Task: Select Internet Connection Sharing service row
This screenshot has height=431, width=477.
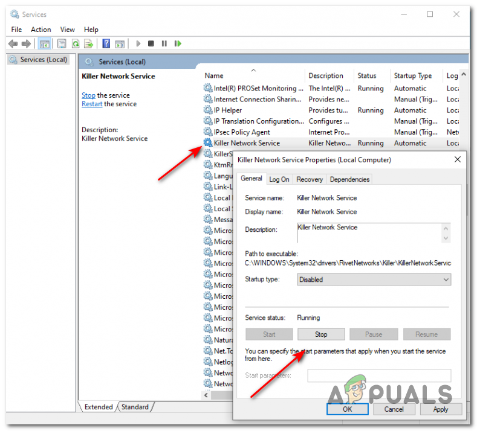Action: [x=331, y=100]
